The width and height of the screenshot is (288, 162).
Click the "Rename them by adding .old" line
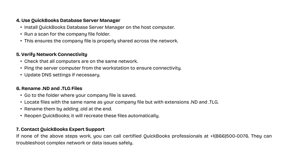68,109
